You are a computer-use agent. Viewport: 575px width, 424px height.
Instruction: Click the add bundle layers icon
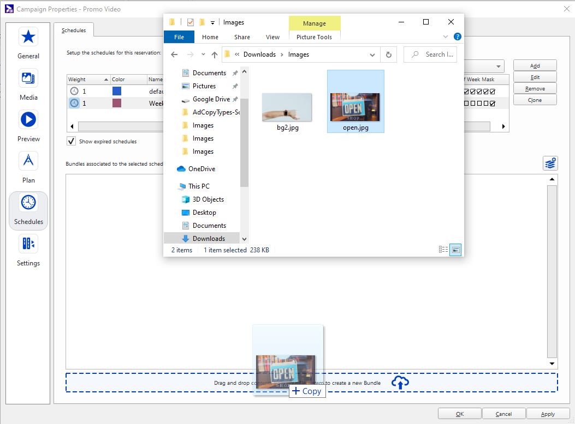pos(550,163)
